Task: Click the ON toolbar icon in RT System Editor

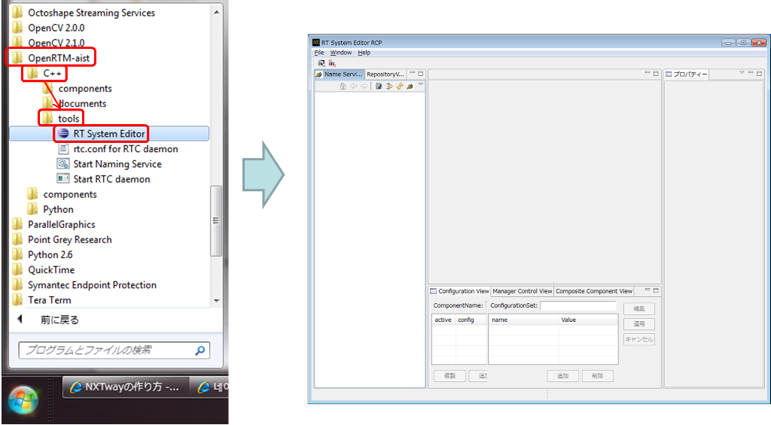Action: 321,63
